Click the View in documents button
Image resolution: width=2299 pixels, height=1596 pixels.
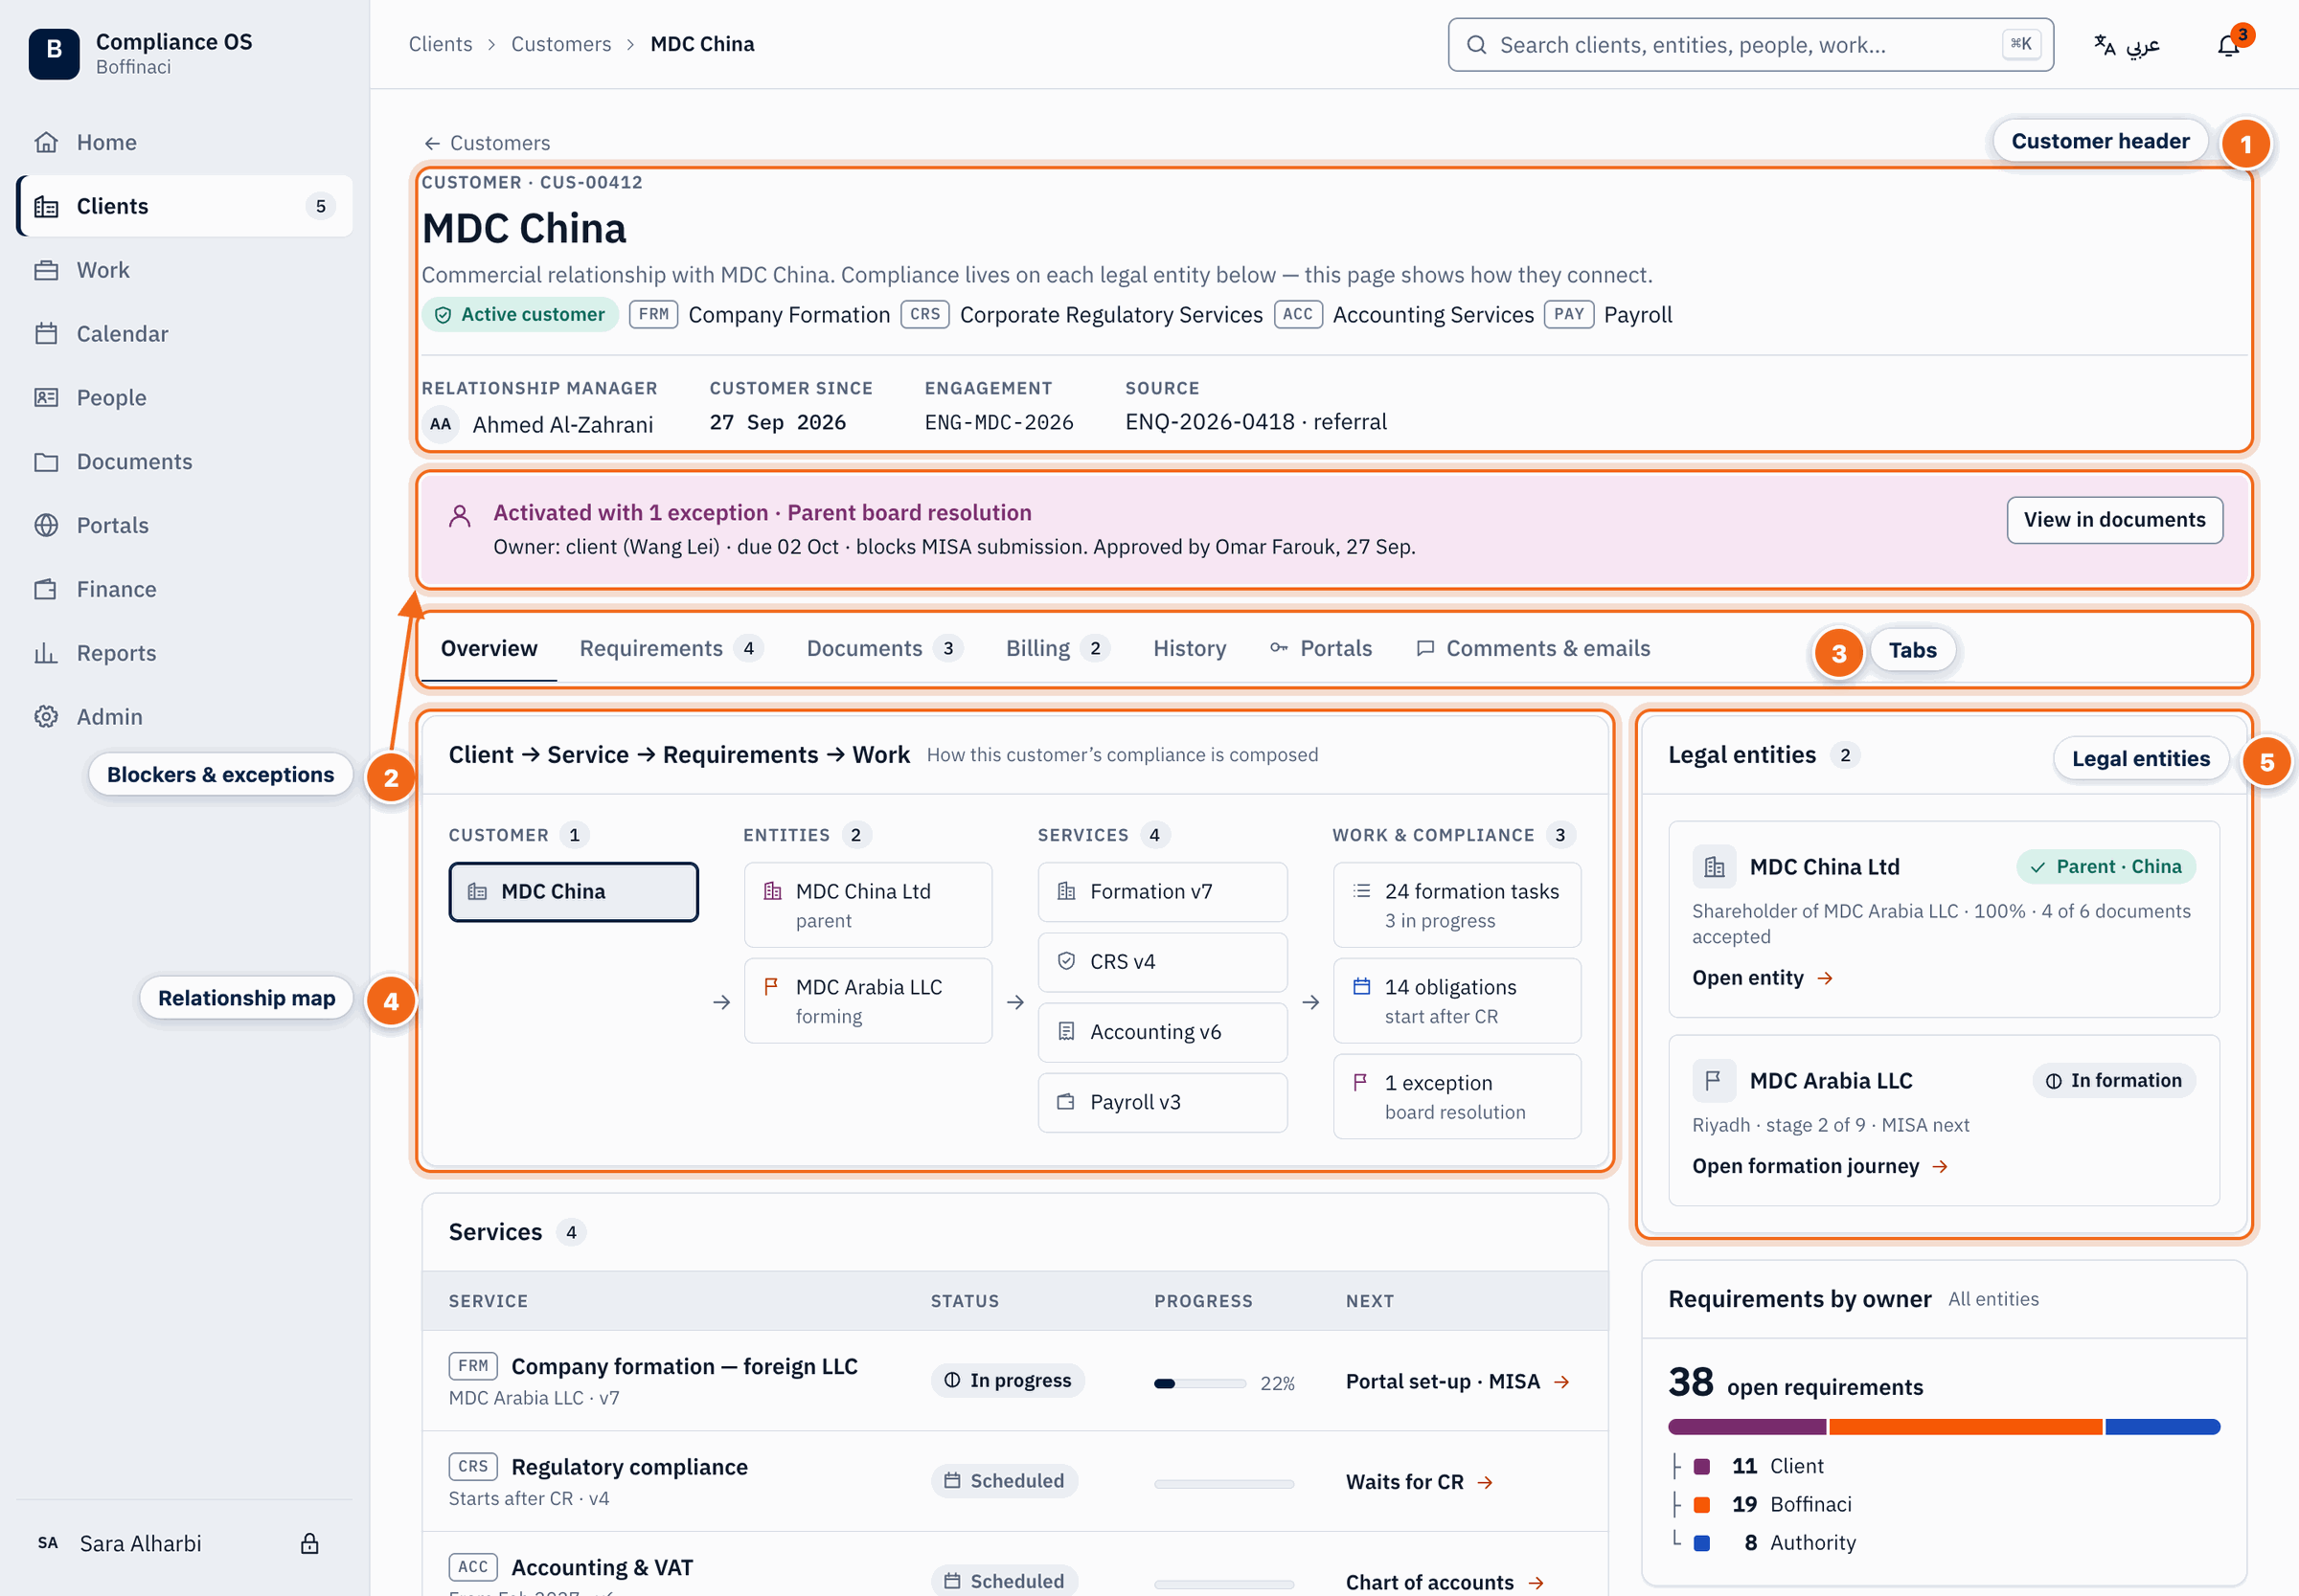coord(2114,520)
